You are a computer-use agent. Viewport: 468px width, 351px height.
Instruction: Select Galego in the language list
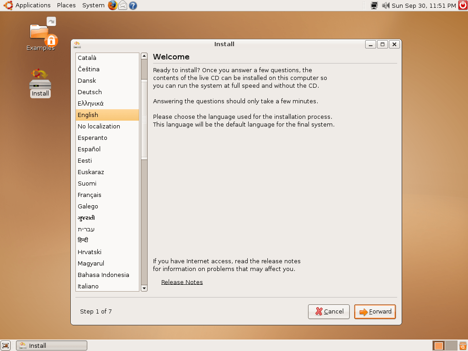[x=107, y=206]
